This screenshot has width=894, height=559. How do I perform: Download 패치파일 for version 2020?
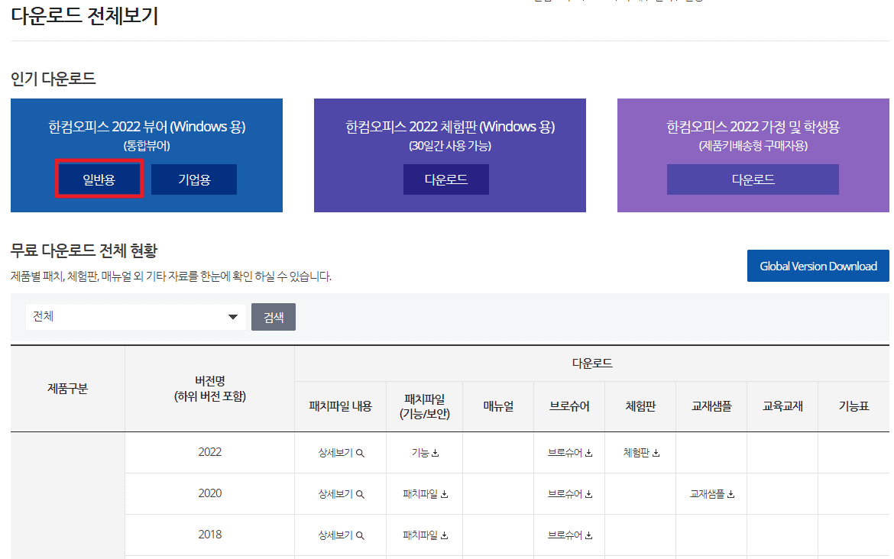(x=425, y=494)
